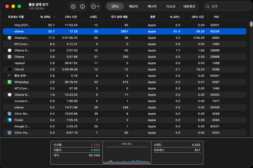The height and width of the screenshot is (168, 253).
Task: Click the Citrix Wo... app icon
Action: [x=9, y=114]
